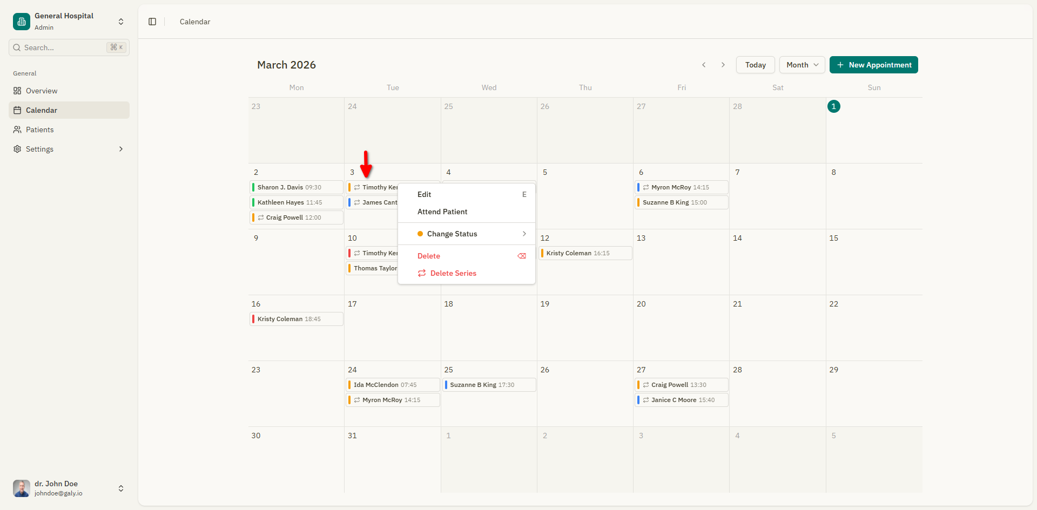
Task: Click the Today button
Action: tap(755, 65)
